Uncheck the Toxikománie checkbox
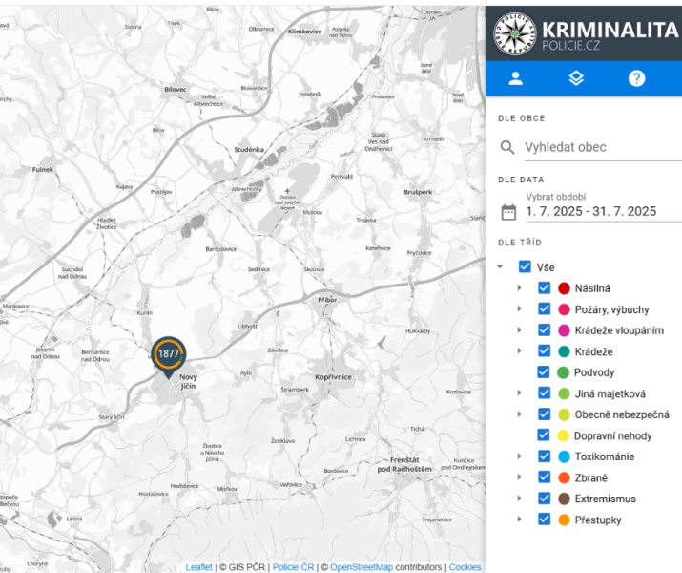Screen dimensions: 682x573 coord(544,456)
